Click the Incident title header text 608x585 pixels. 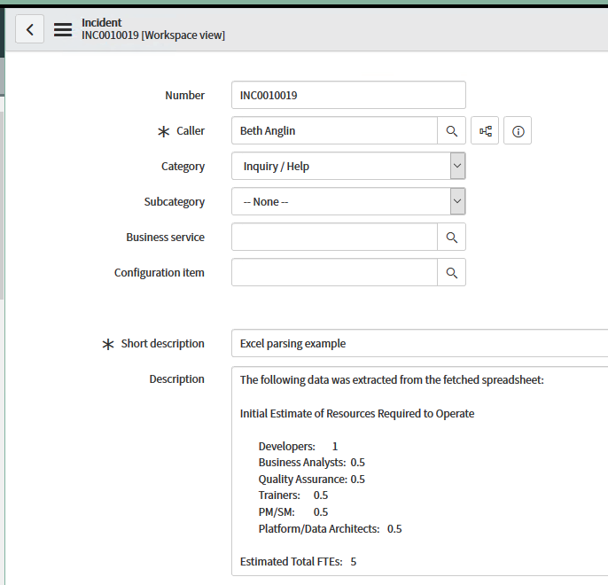(x=102, y=22)
